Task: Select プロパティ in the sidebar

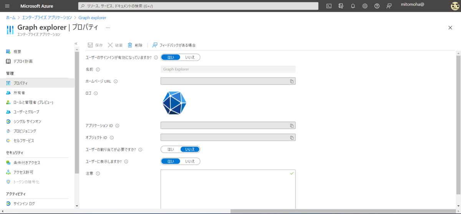Action: 37,83
